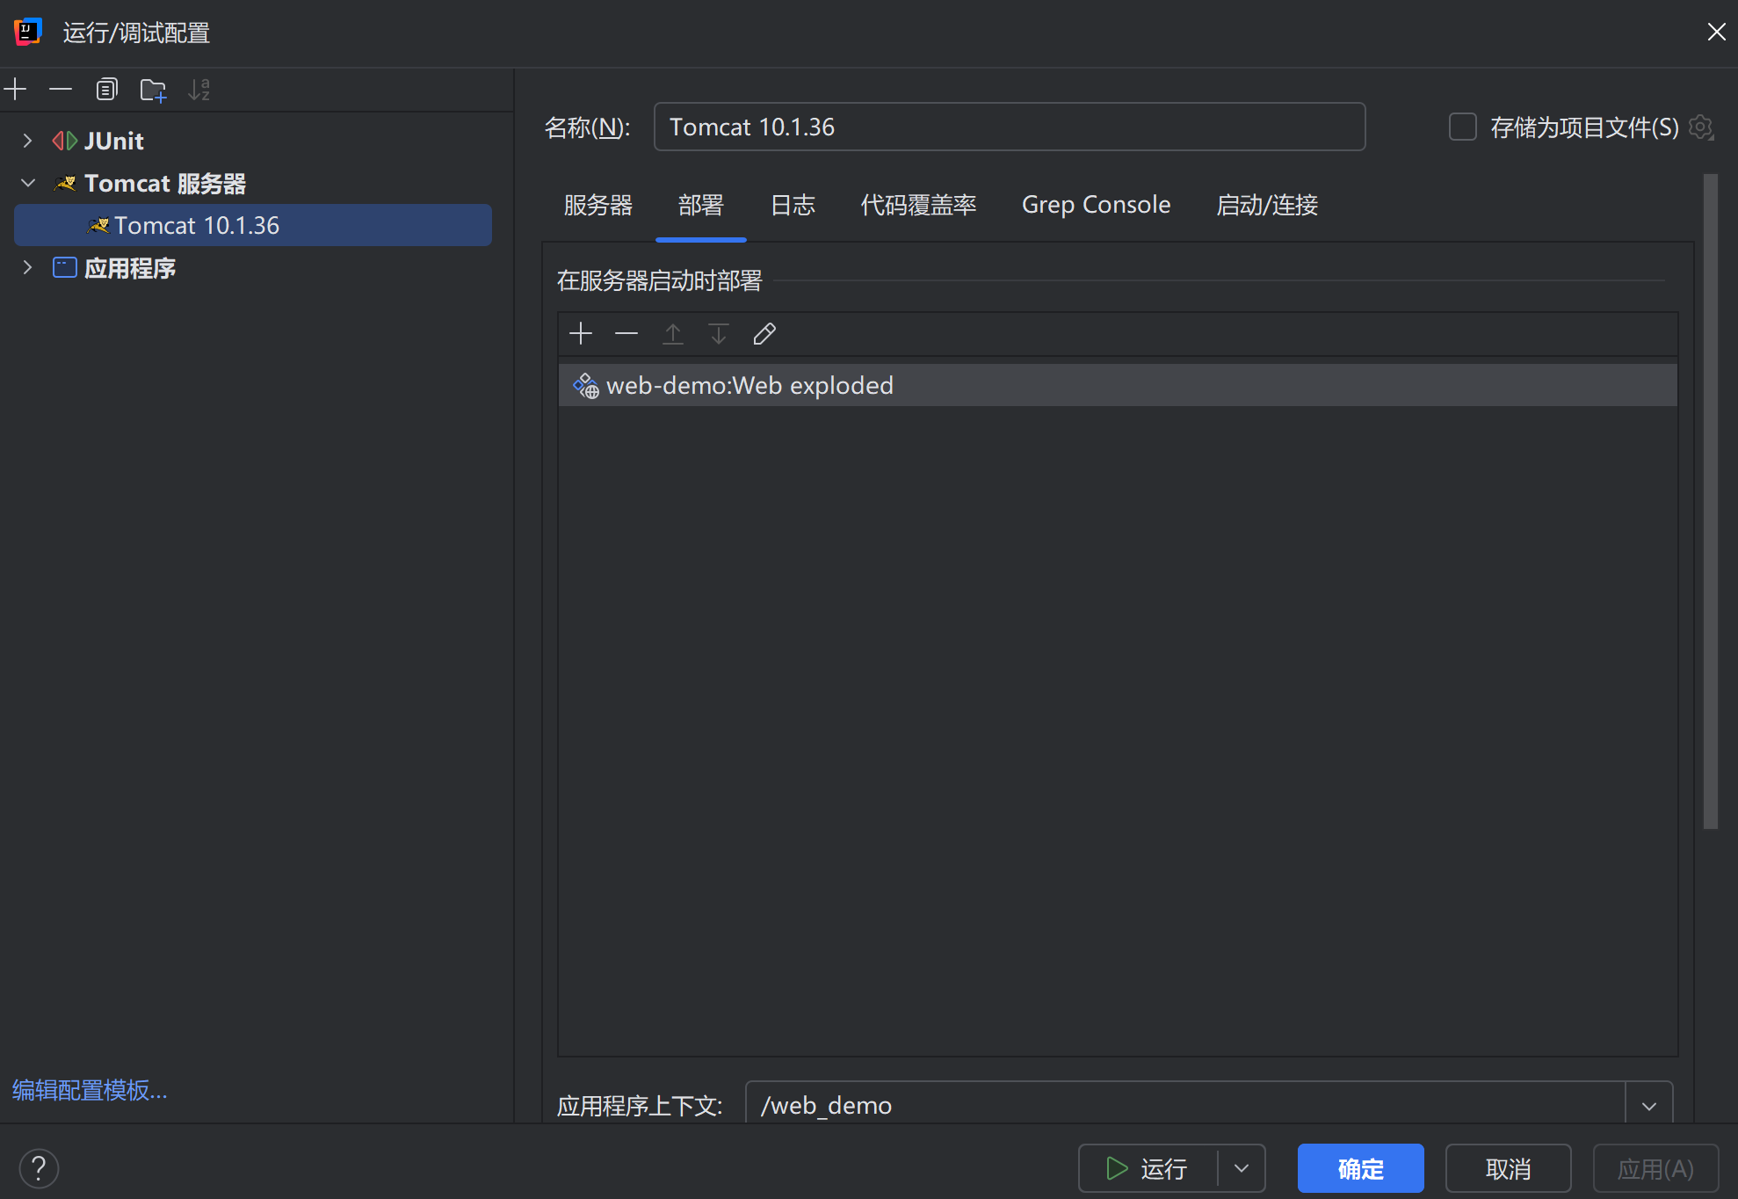
Task: Sort configurations alphabetically icon
Action: 199,89
